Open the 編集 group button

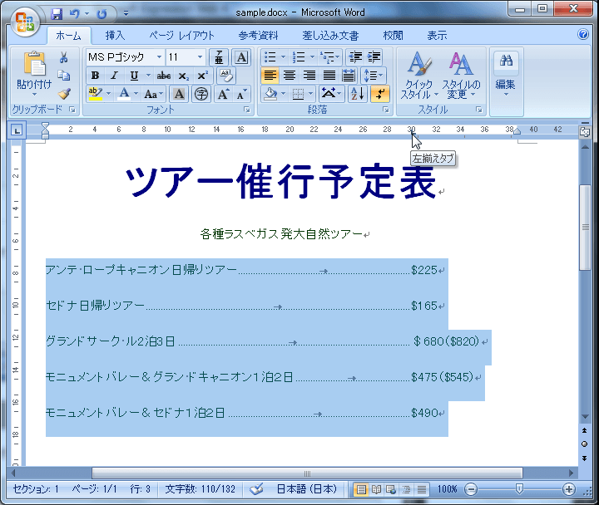tap(506, 75)
